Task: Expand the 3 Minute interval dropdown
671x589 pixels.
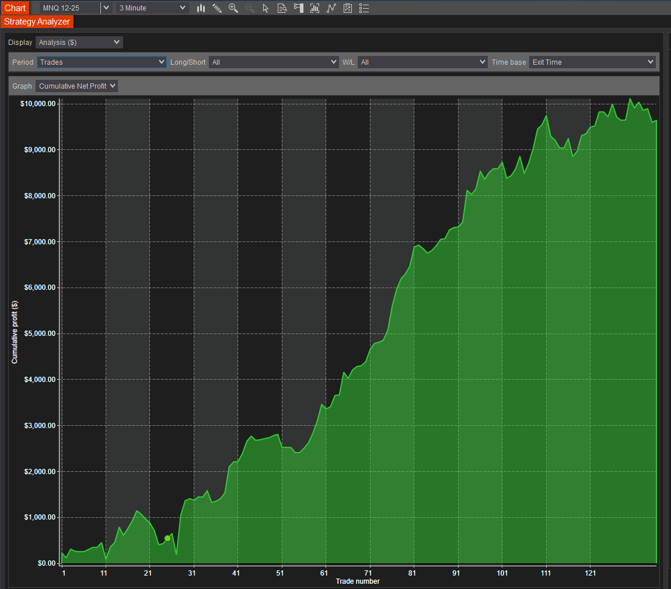Action: [152, 8]
